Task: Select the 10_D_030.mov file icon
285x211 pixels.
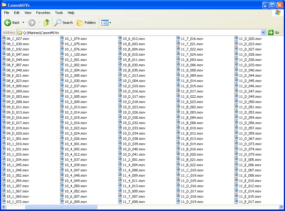Action: (120, 118)
